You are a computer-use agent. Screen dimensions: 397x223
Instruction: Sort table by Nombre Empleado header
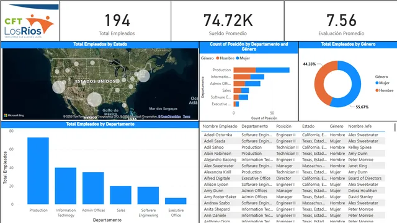tap(220, 126)
